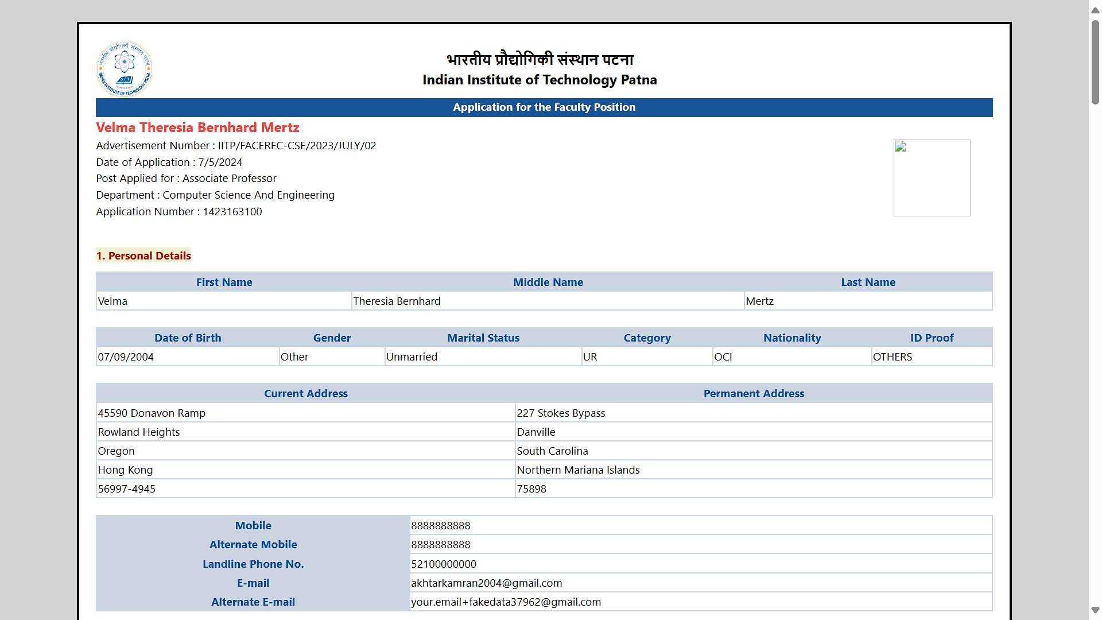Select the Permanent Address city Danville
The width and height of the screenshot is (1102, 620).
click(536, 432)
